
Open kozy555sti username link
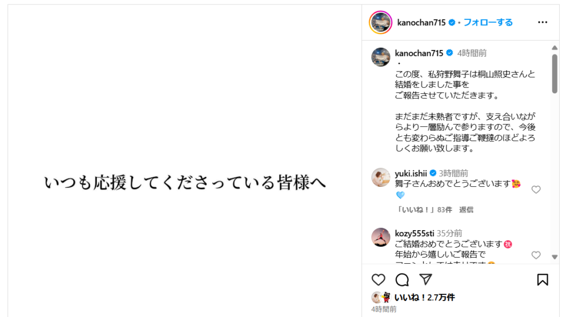tap(415, 233)
